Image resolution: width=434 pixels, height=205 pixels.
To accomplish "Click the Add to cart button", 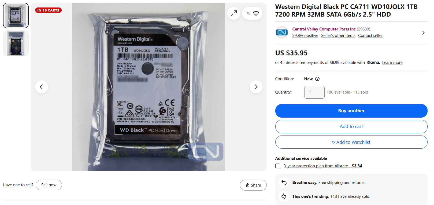I will tap(351, 126).
